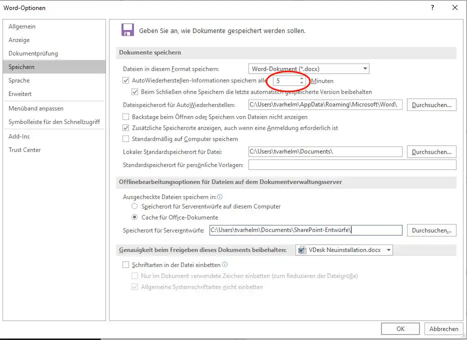Open the Word-Dokument (*.docx) format dropdown
This screenshot has width=467, height=340.
pyautogui.click(x=308, y=69)
